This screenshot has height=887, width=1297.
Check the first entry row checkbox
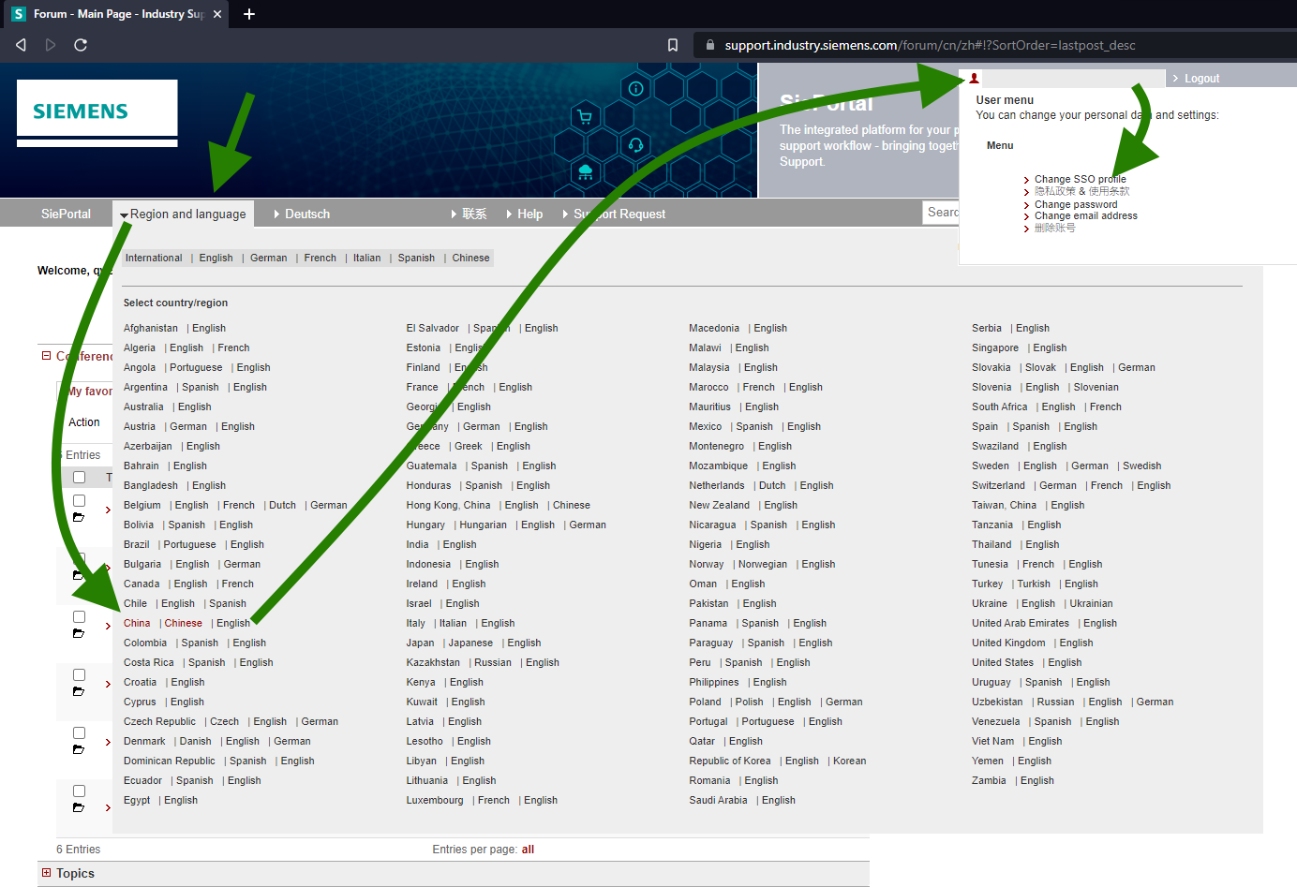[x=80, y=501]
